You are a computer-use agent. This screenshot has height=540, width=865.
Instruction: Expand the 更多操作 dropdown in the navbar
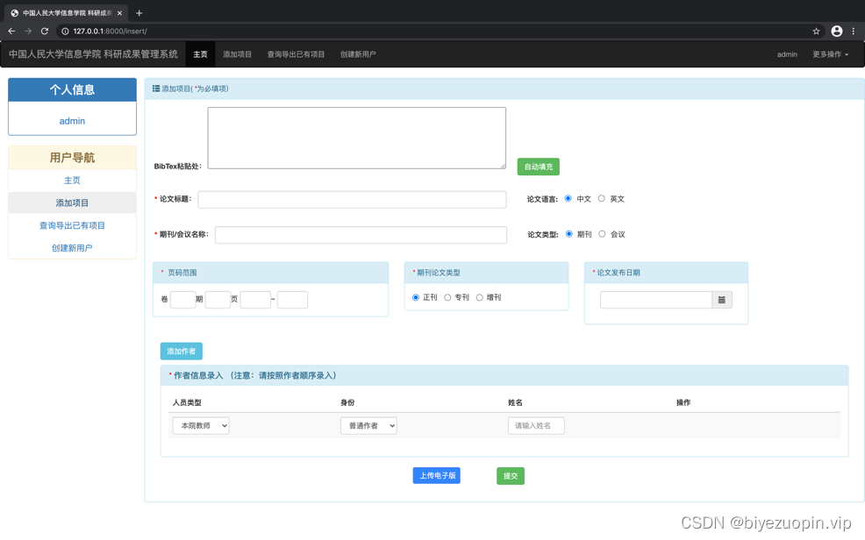click(826, 53)
